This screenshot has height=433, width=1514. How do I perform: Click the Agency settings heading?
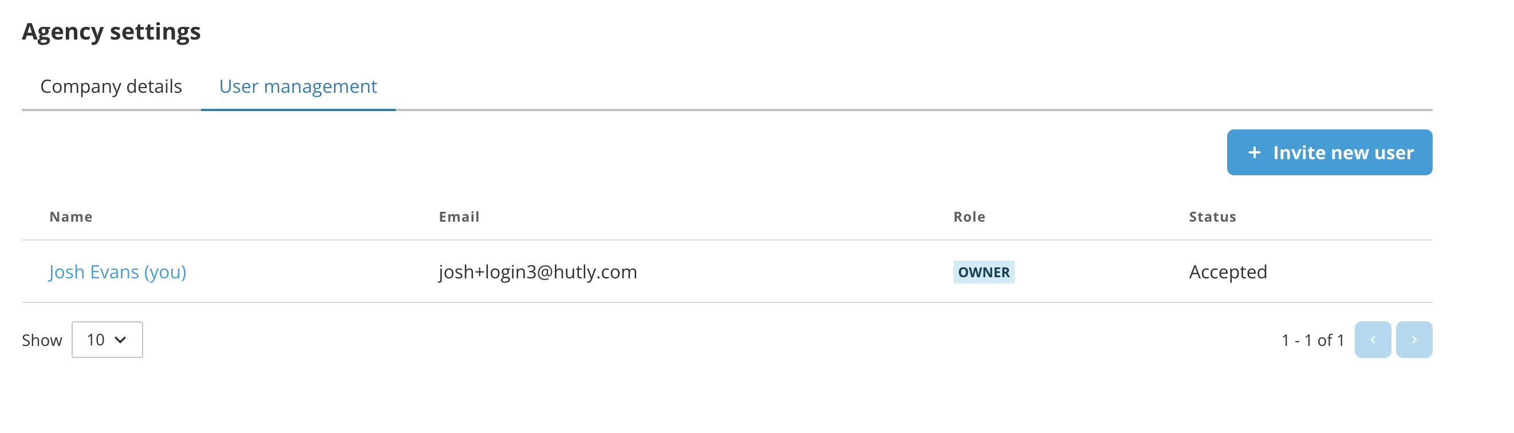tap(112, 32)
